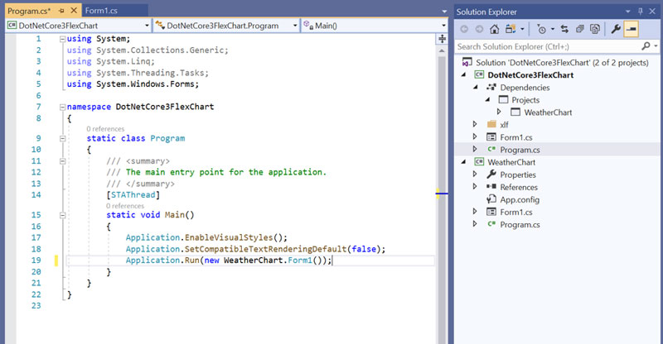Open the Solution Explorer window position dropdown
663x344 pixels.
628,12
